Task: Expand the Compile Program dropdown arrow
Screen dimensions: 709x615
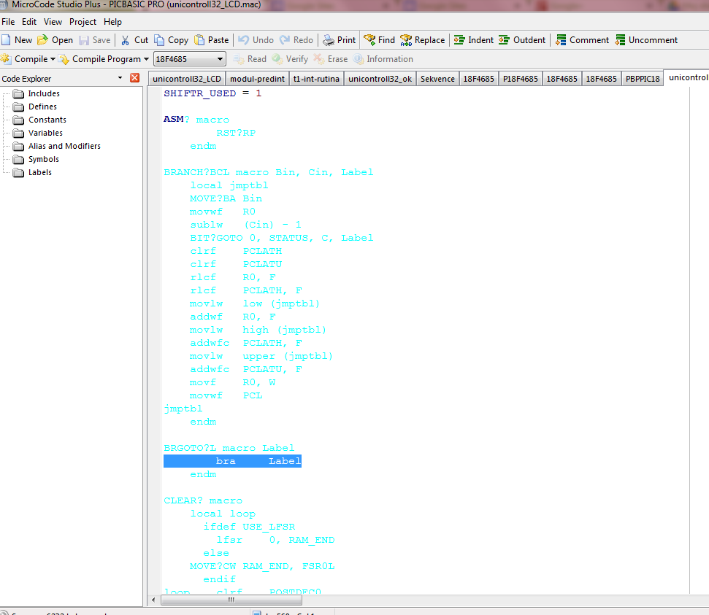Action: [x=146, y=59]
